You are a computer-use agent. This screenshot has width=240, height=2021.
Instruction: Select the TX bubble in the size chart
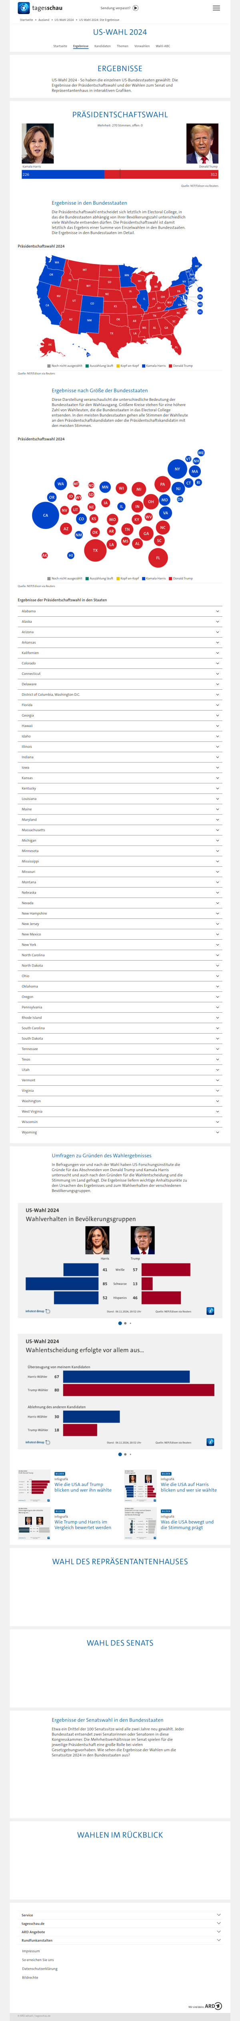(x=95, y=550)
